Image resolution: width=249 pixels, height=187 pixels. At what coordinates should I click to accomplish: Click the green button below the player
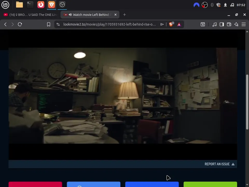(x=210, y=184)
